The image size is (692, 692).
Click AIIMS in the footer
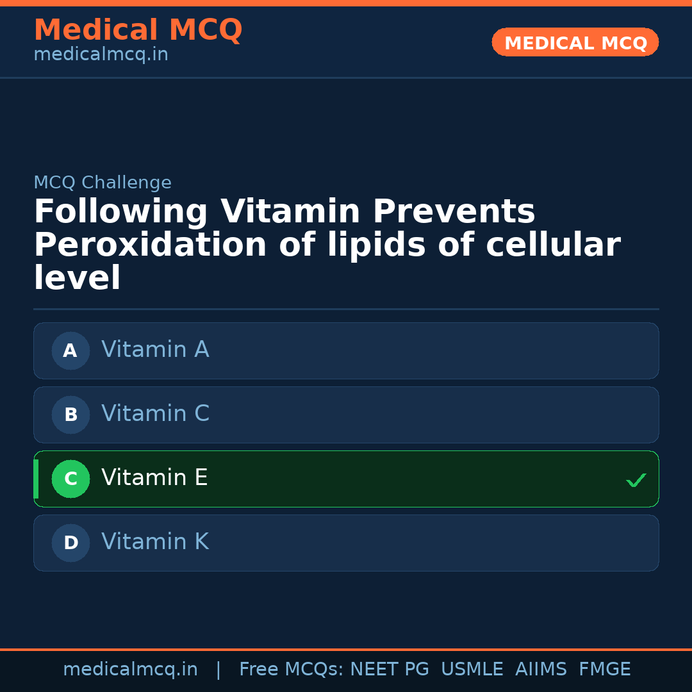[x=541, y=670]
